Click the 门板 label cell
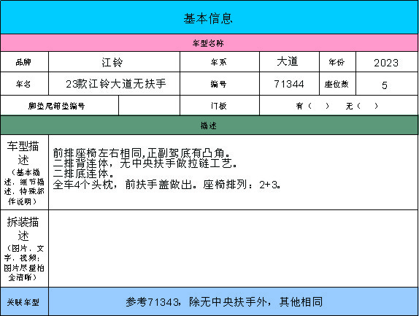 pyautogui.click(x=220, y=106)
